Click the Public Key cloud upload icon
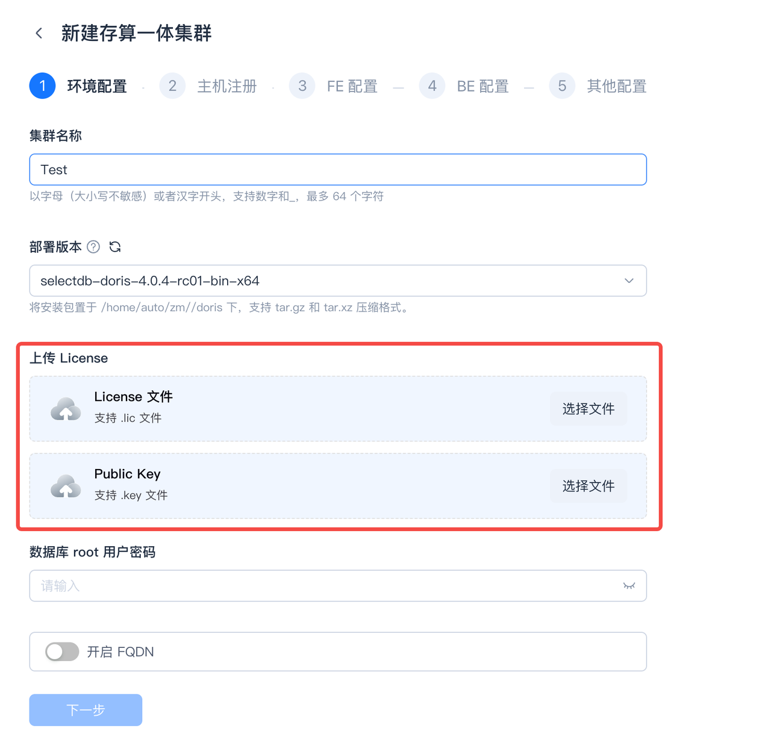Screen dimensions: 771x743 coord(66,487)
